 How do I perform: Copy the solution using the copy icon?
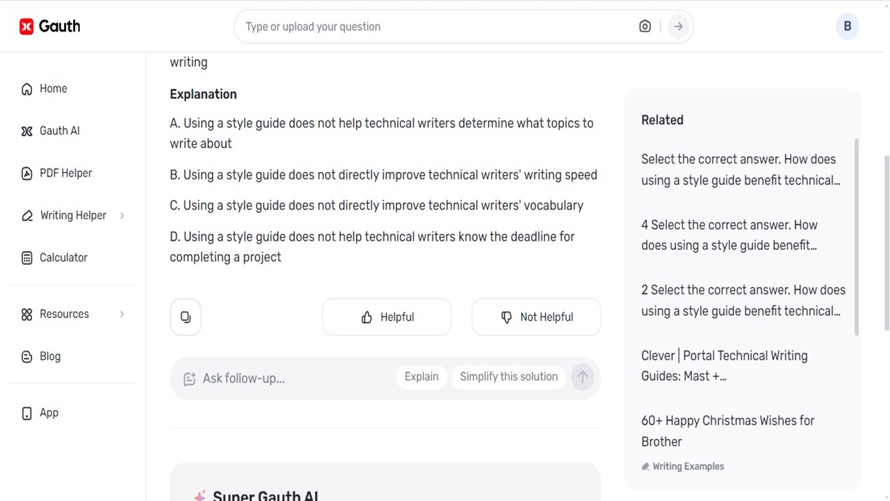[185, 317]
